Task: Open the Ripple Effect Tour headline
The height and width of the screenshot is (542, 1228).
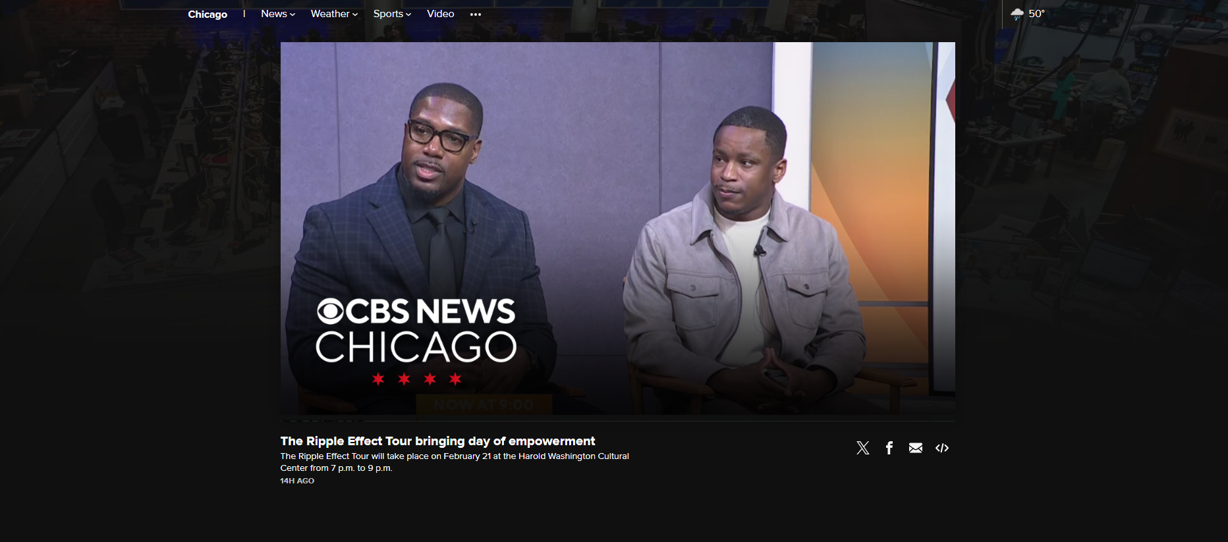Action: pyautogui.click(x=437, y=441)
